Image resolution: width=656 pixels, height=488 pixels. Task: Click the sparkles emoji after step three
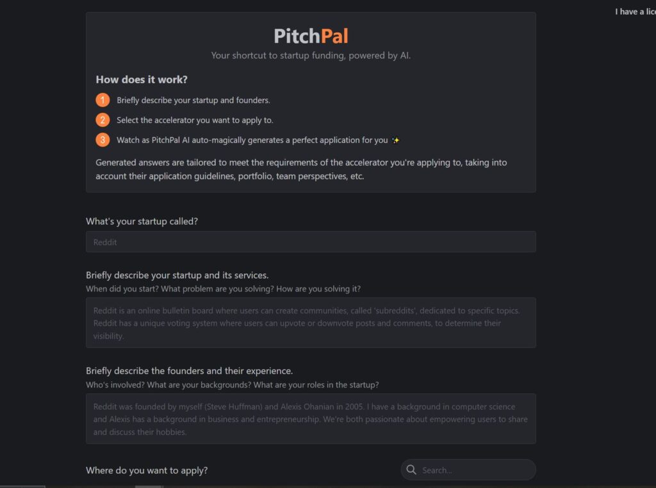[x=396, y=140]
